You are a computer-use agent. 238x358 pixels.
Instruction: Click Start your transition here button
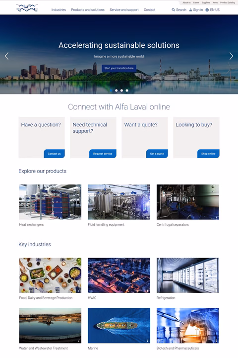pyautogui.click(x=119, y=68)
